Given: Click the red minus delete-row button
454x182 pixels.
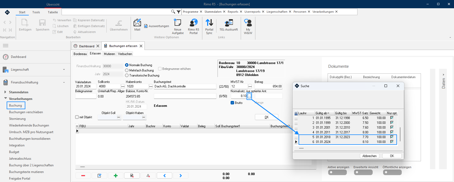Looking at the screenshot, I should coord(83,176).
